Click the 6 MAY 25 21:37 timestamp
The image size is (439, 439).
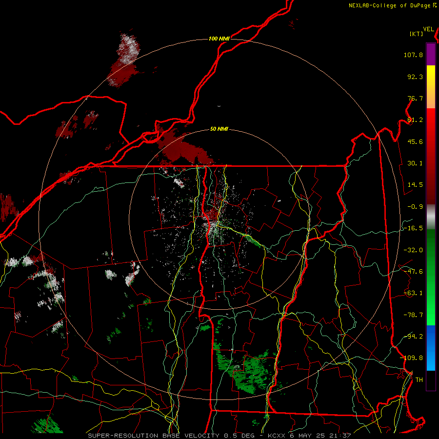pos(320,436)
